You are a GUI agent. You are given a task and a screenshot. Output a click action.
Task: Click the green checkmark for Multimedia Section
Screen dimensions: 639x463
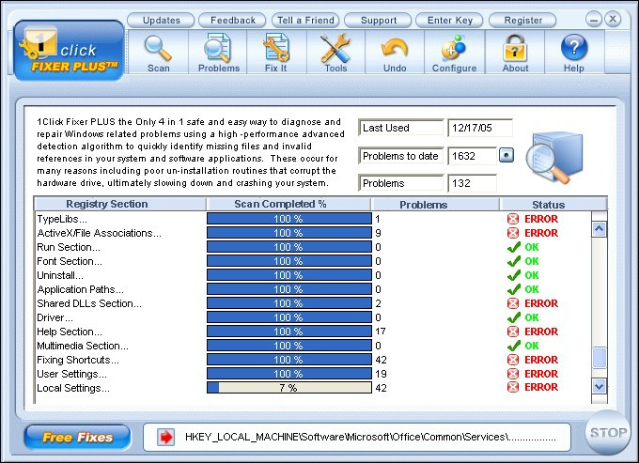pos(513,346)
